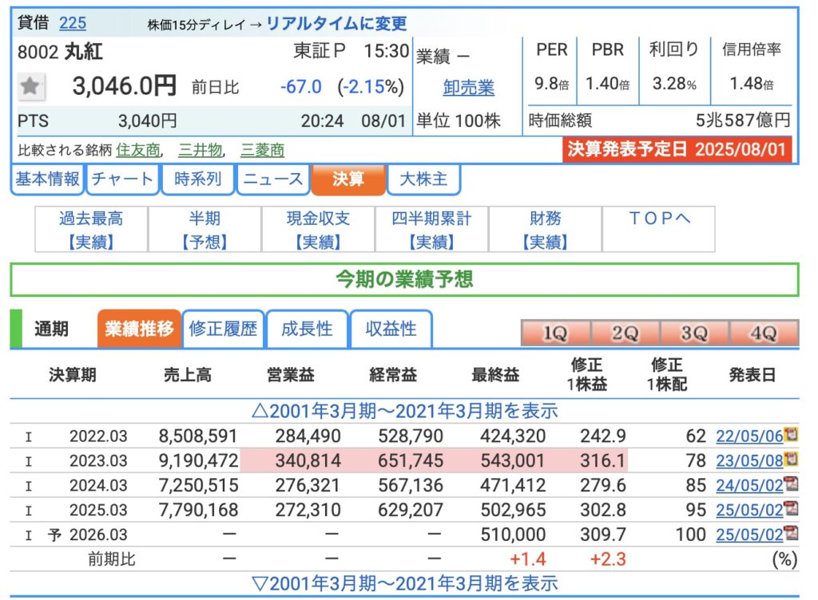The image size is (818, 600).
Task: Open comparison stock 三菱商
Action: tap(262, 150)
